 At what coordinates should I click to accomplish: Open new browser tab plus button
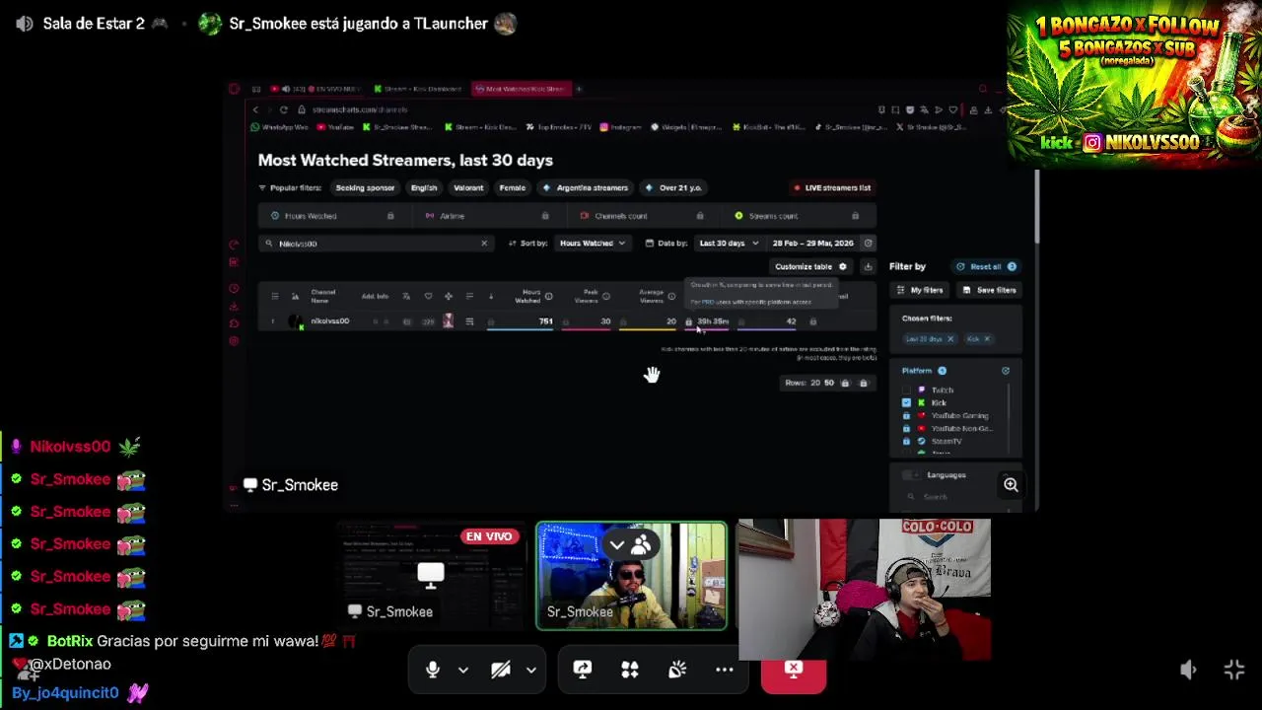[x=580, y=89]
